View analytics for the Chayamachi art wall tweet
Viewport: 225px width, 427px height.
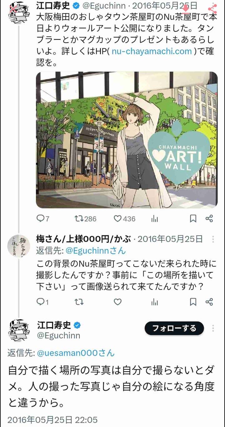(x=154, y=219)
